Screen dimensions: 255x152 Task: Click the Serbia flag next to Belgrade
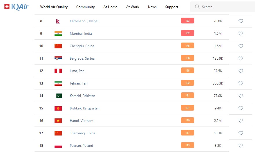[x=58, y=58]
